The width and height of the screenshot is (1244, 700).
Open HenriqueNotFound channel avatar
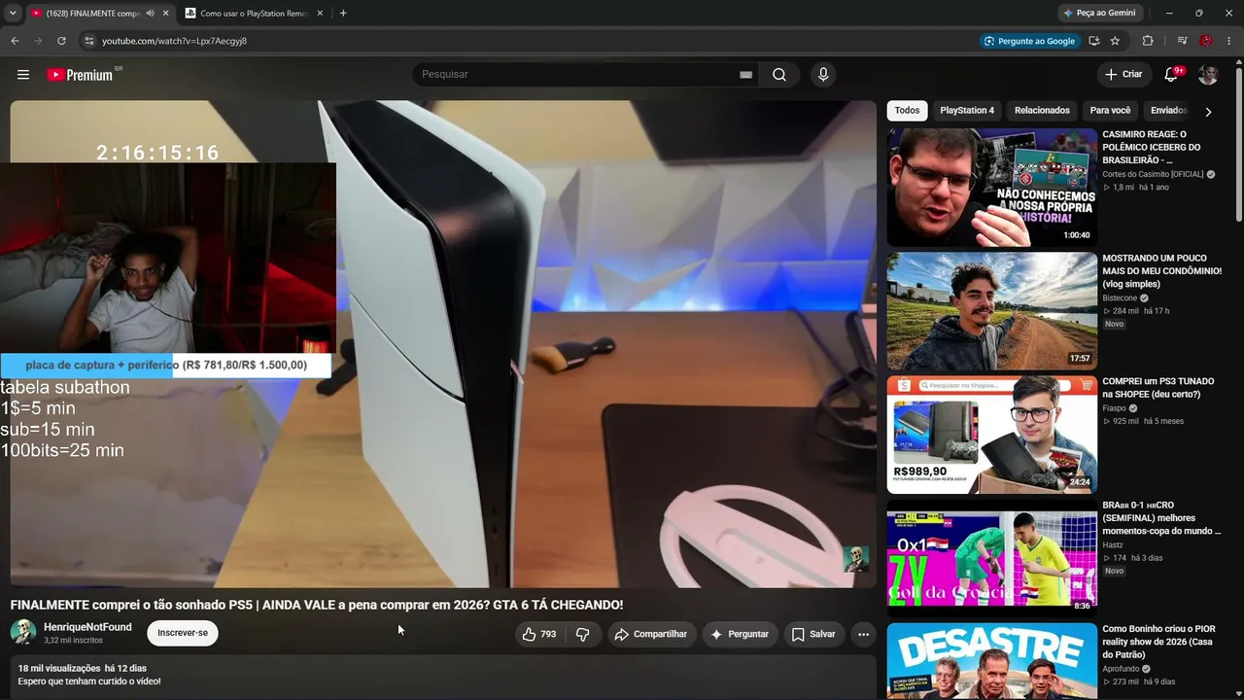[23, 632]
